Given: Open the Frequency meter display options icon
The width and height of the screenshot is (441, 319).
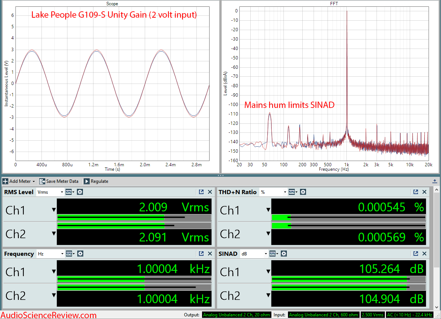Looking at the screenshot, I should tap(70, 254).
